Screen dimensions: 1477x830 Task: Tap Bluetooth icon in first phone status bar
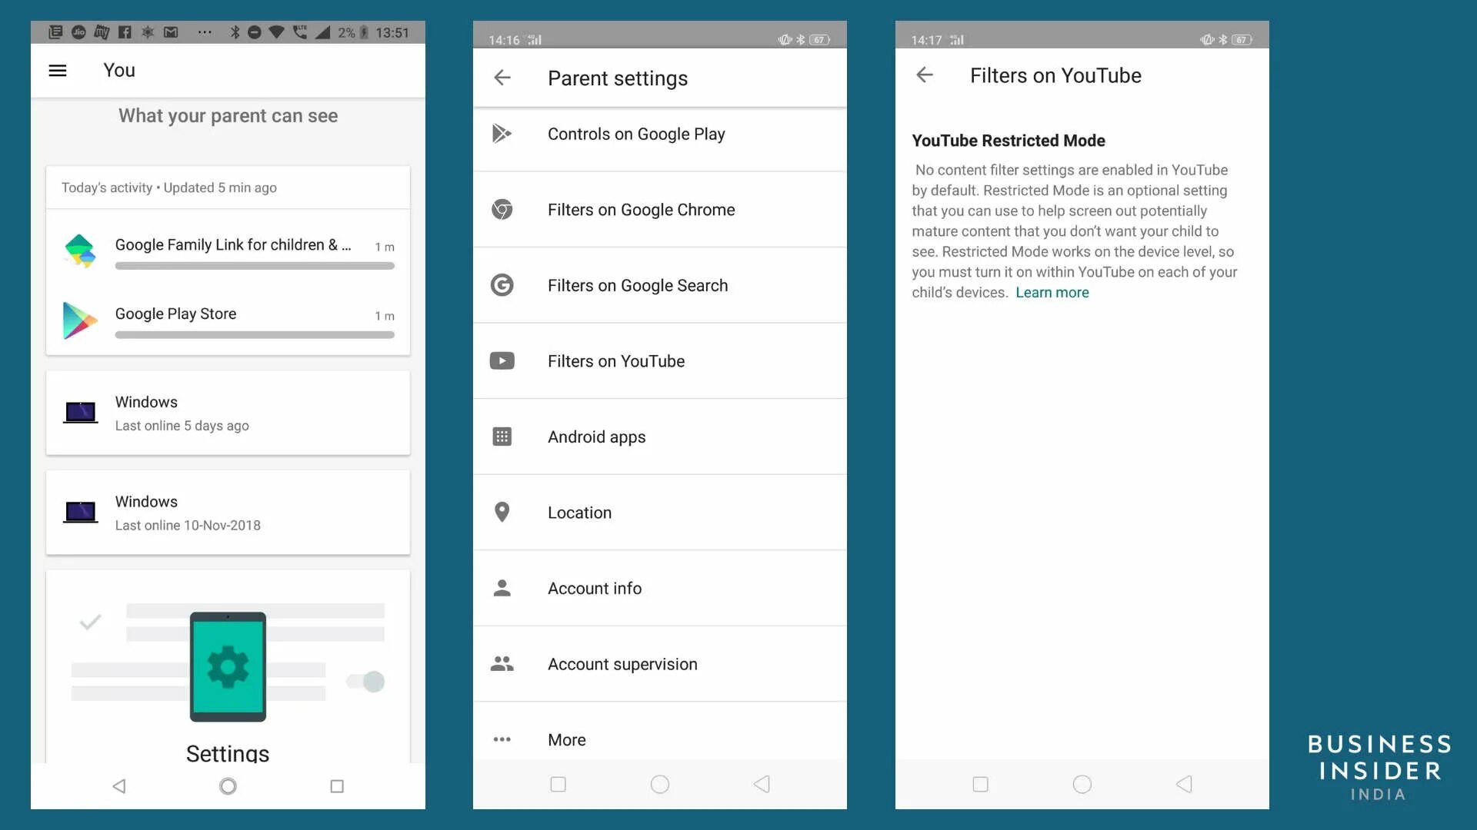[235, 32]
